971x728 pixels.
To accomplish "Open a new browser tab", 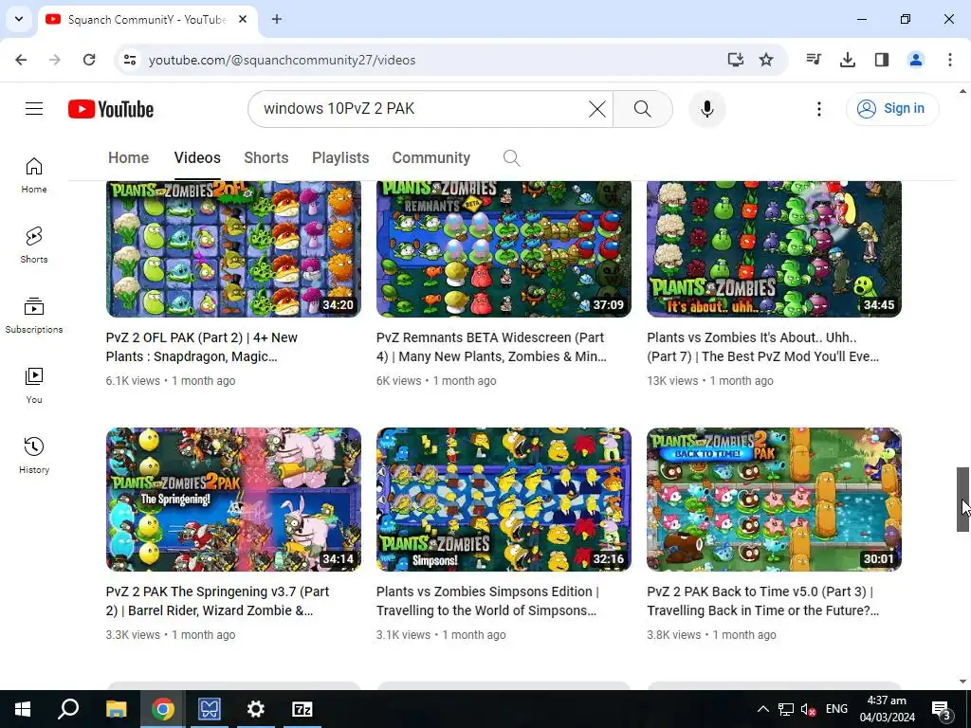I will [x=277, y=19].
